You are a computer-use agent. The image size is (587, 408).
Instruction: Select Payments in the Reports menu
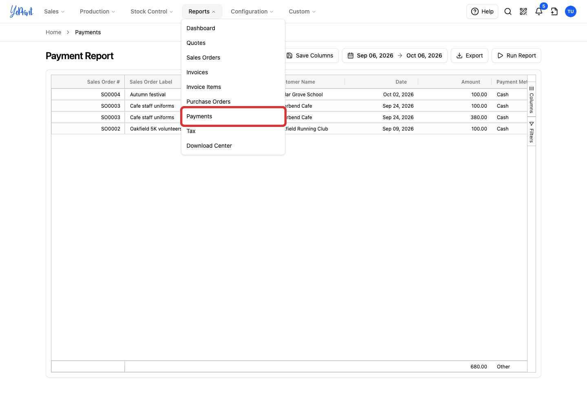[x=233, y=116]
